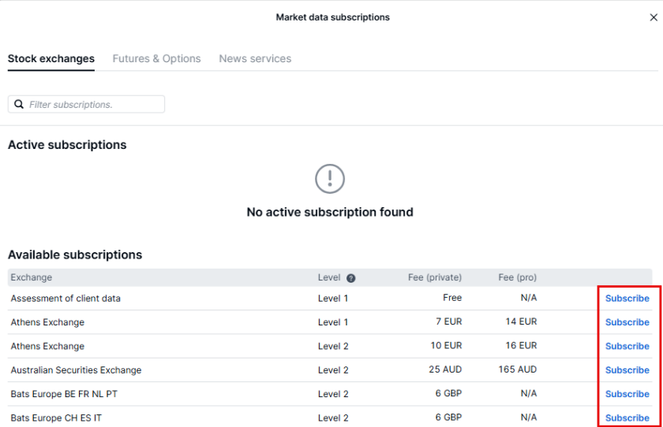Select the Stock exchanges tab

51,59
